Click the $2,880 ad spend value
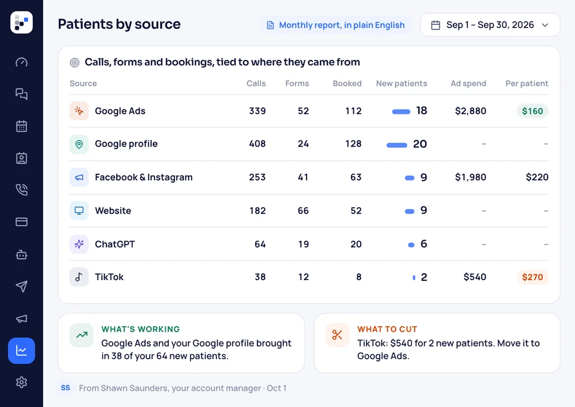This screenshot has width=575, height=407. pyautogui.click(x=471, y=111)
